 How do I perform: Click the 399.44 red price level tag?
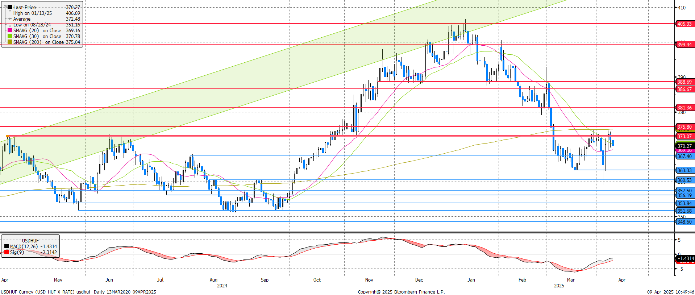[684, 45]
